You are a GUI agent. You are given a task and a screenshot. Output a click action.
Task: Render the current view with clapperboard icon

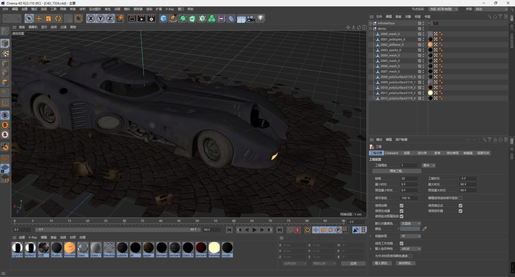tap(132, 19)
